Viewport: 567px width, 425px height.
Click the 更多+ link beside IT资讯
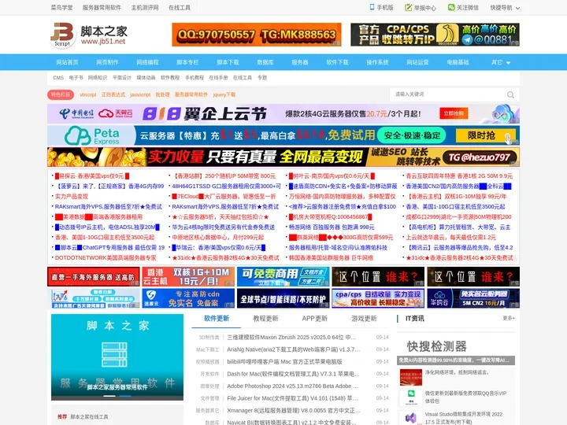(509, 318)
